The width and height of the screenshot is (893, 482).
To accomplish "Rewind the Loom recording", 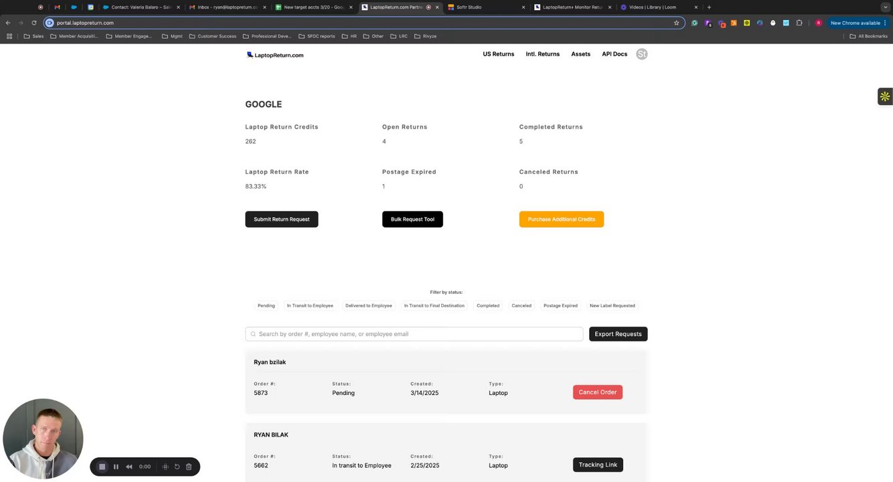I will pos(129,467).
